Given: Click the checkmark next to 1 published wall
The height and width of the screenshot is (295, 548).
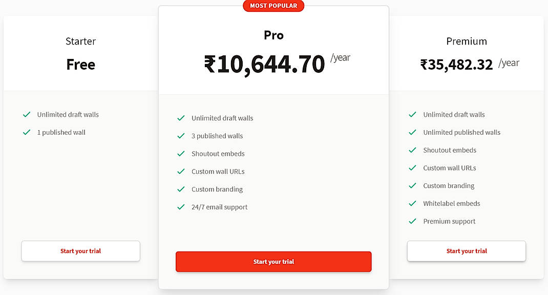Looking at the screenshot, I should coord(26,132).
